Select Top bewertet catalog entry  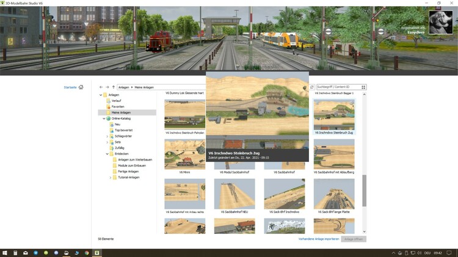(x=123, y=130)
